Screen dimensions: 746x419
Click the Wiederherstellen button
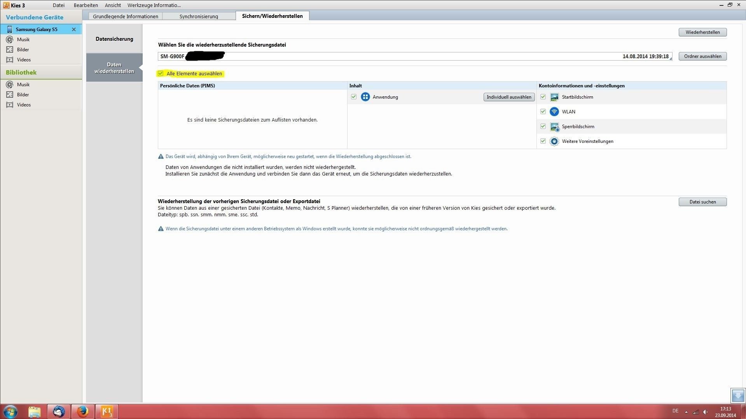pyautogui.click(x=702, y=32)
